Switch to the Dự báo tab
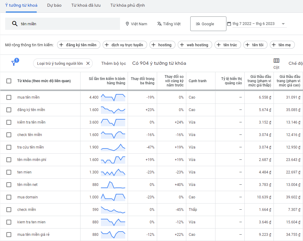This screenshot has height=241, width=303. (x=54, y=5)
